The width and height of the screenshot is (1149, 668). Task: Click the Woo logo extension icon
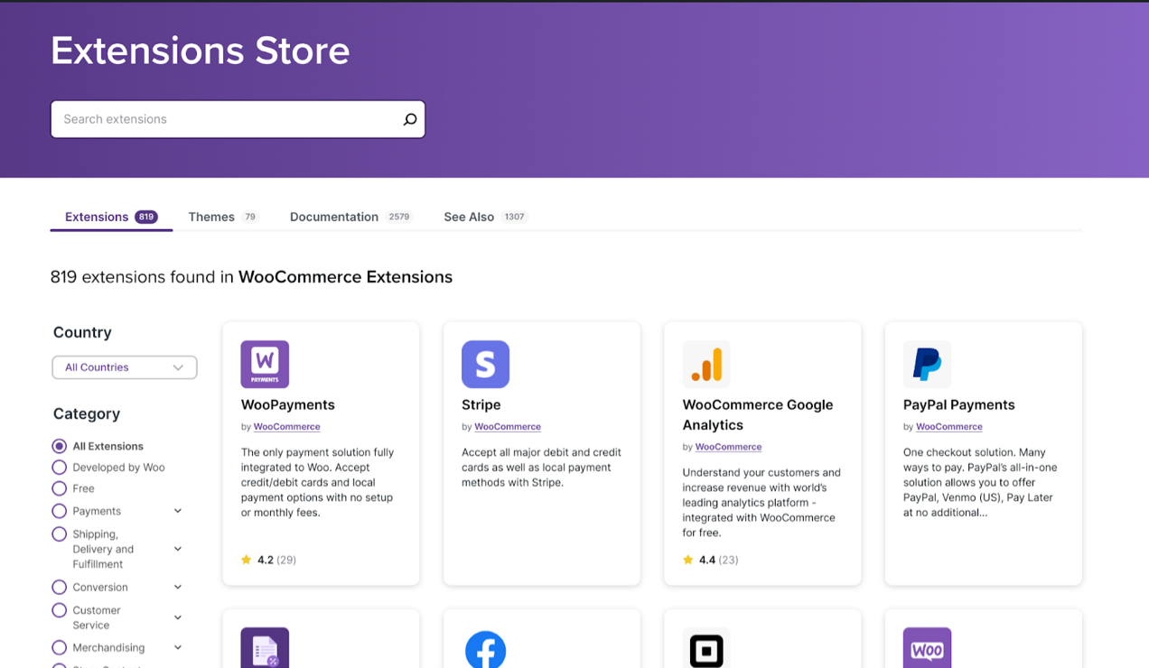(926, 647)
